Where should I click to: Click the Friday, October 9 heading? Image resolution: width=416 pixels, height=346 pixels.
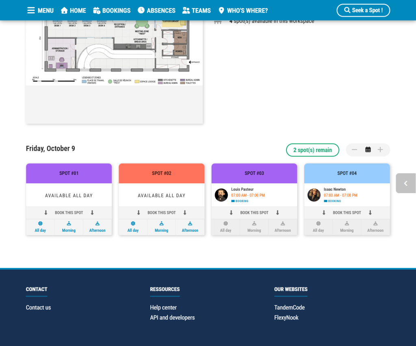click(x=50, y=148)
